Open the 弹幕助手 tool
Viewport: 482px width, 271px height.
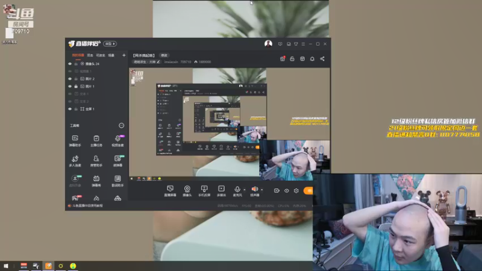[x=75, y=141]
